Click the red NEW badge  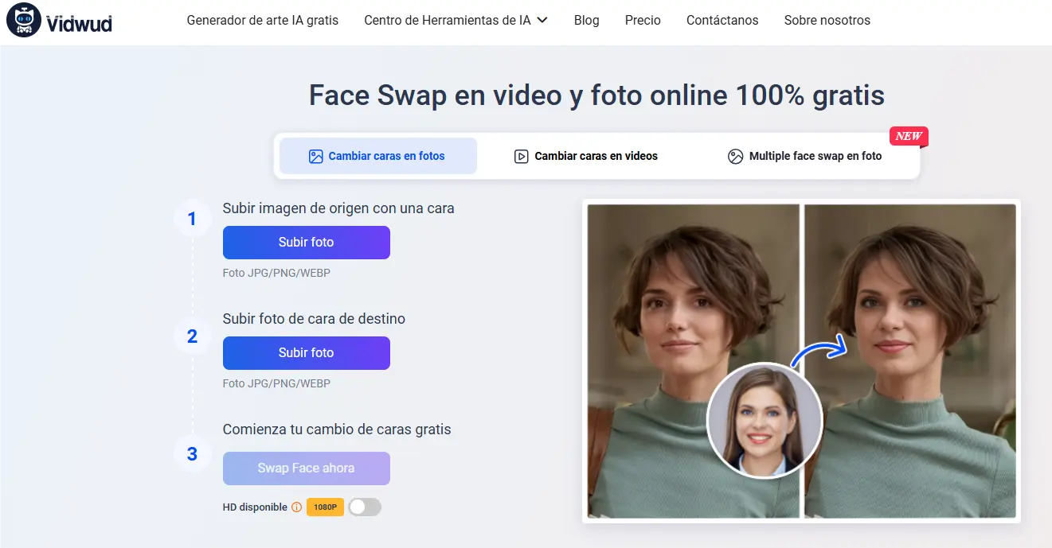point(908,136)
